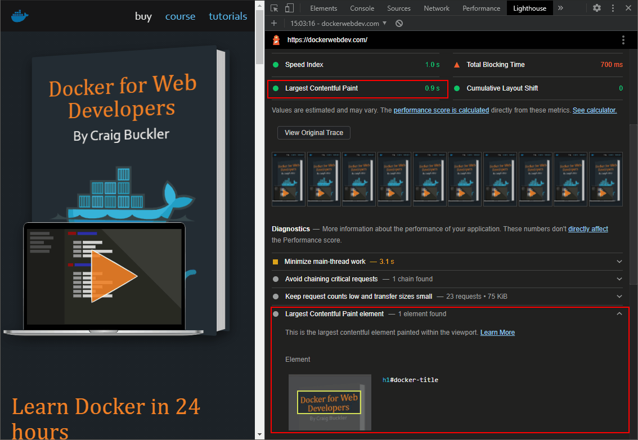Click the LCP element preview thumbnail
Image resolution: width=638 pixels, height=440 pixels.
point(330,402)
